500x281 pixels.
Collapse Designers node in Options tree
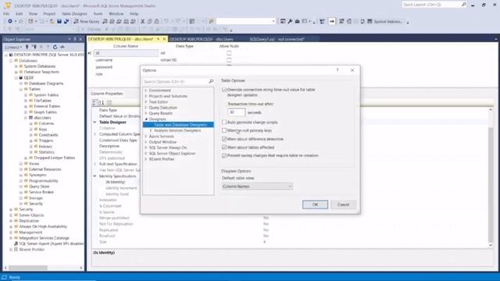coord(146,119)
